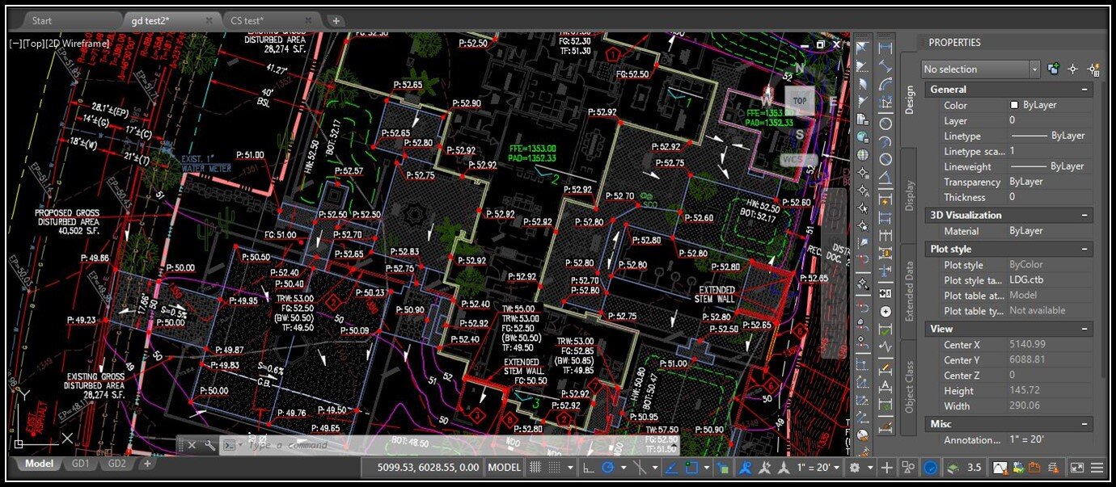Collapse the 3D Visualization section
Image resolution: width=1116 pixels, height=487 pixels.
pos(1084,216)
